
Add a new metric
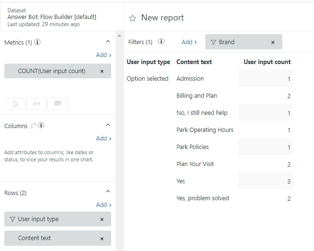pos(104,55)
